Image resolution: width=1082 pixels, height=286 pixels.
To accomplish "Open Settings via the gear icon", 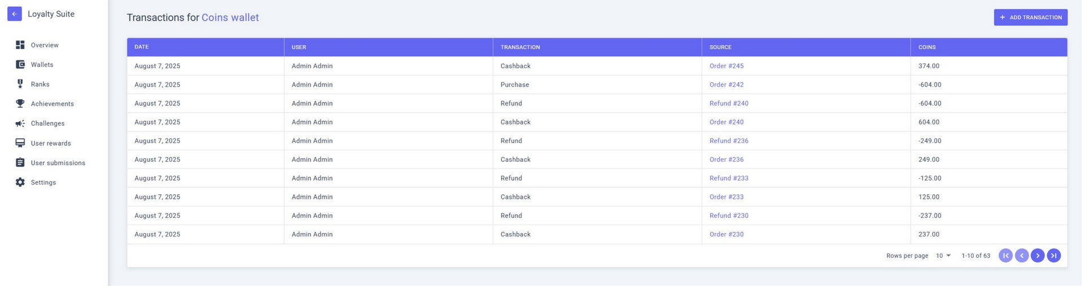I will point(20,182).
